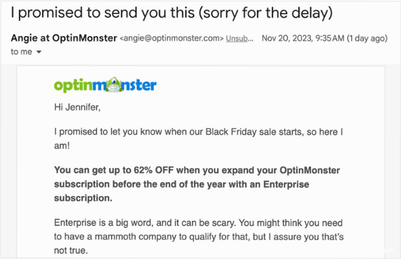Click sender name "Angie at OptinMonster"
Screen dimensions: 401x259
pyautogui.click(x=63, y=38)
